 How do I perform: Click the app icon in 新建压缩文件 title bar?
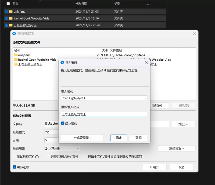(x=14, y=34)
